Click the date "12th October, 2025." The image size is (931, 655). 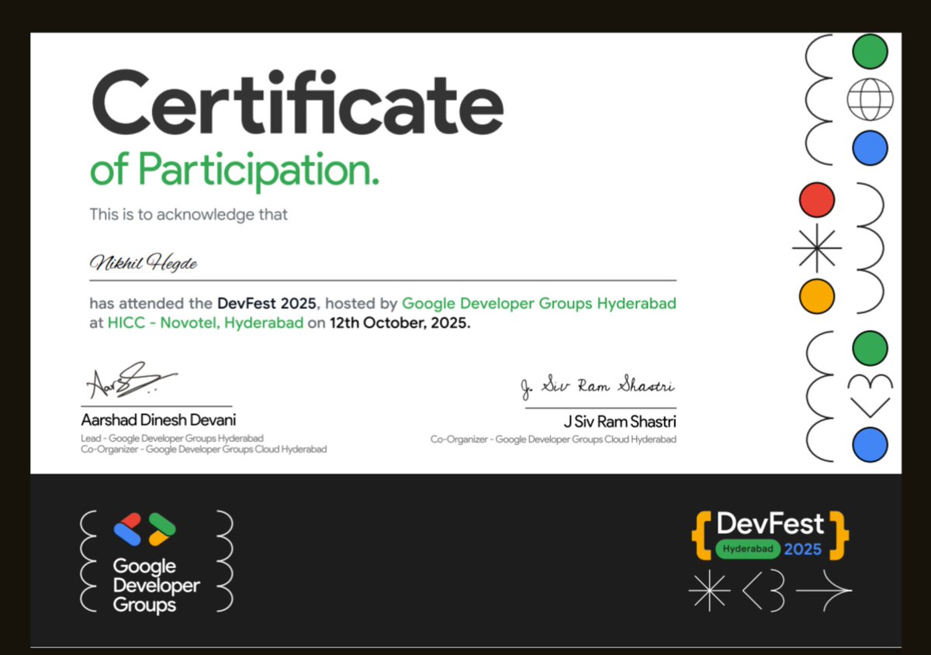(x=400, y=323)
